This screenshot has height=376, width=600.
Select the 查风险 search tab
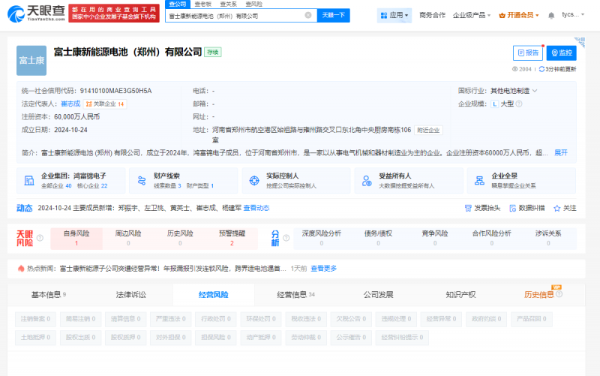253,5
